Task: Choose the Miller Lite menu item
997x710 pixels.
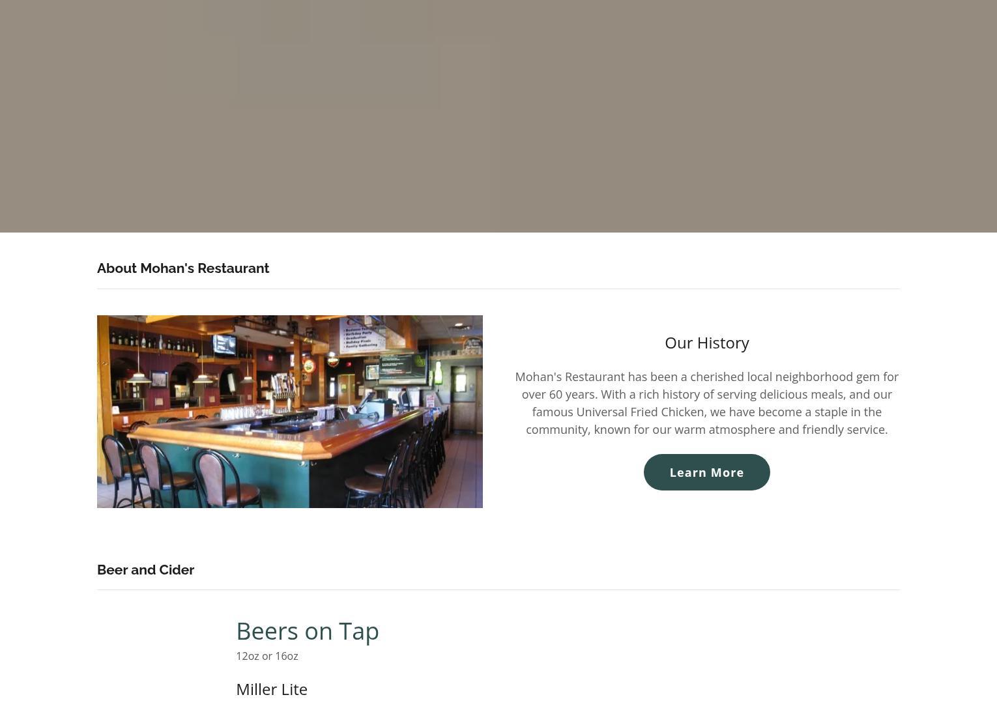Action: pos(272,689)
